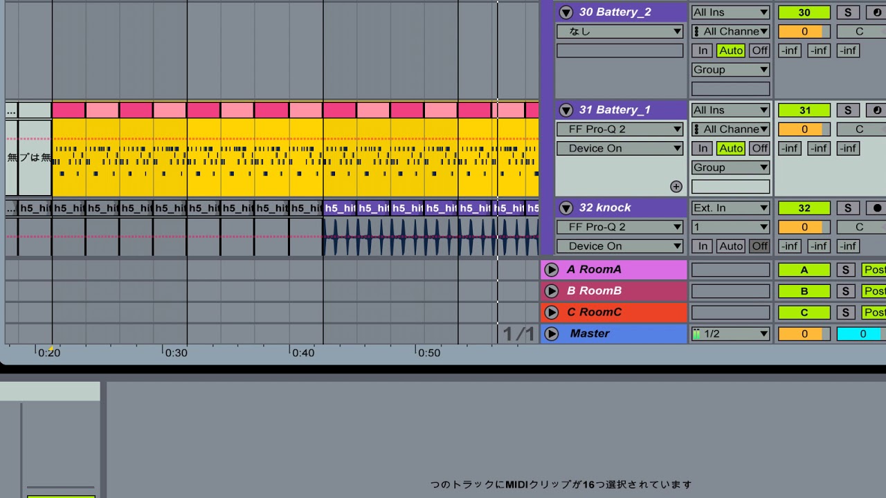
Task: Set 30 Battery_2 monitoring to In
Action: coord(703,50)
